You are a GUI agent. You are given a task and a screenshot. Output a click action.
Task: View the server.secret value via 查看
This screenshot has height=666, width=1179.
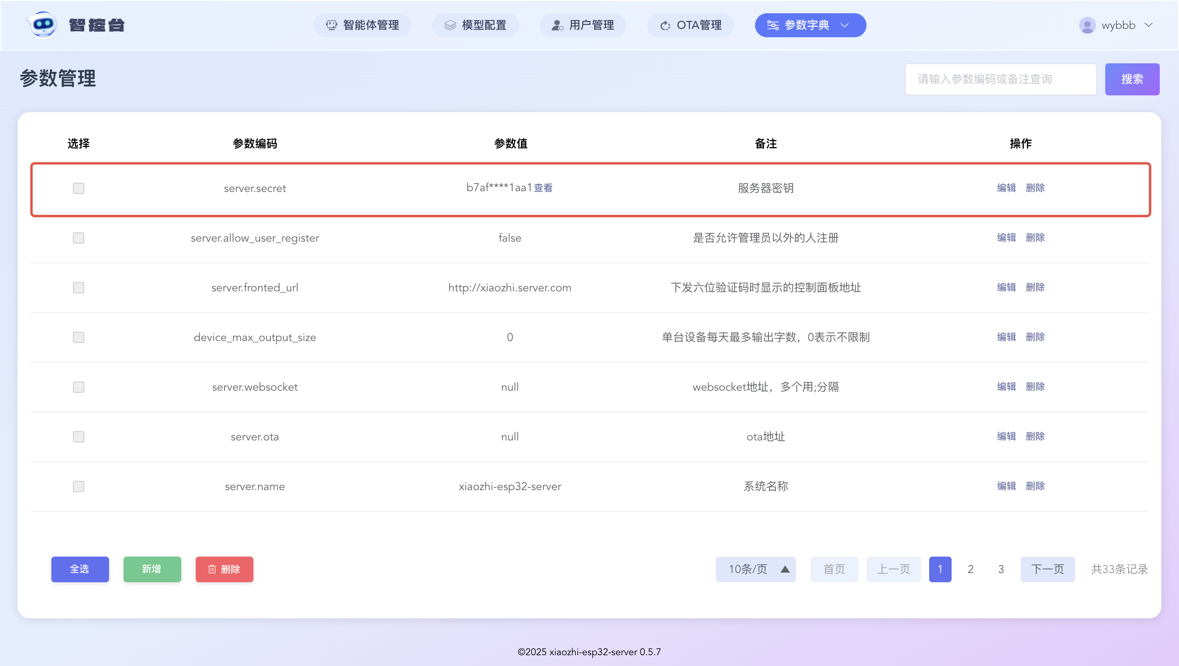(543, 188)
